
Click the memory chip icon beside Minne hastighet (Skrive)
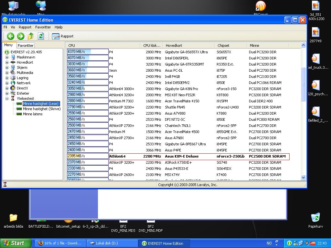point(19,109)
